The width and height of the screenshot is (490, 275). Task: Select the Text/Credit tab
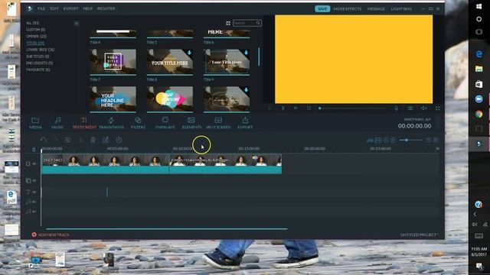[84, 123]
